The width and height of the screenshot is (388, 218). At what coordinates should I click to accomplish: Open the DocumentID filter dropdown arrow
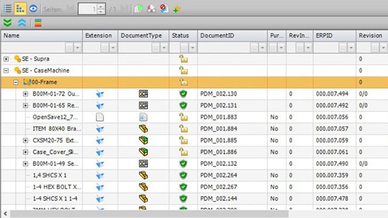point(263,47)
